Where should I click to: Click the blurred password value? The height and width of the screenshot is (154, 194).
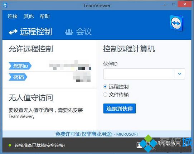pos(82,77)
